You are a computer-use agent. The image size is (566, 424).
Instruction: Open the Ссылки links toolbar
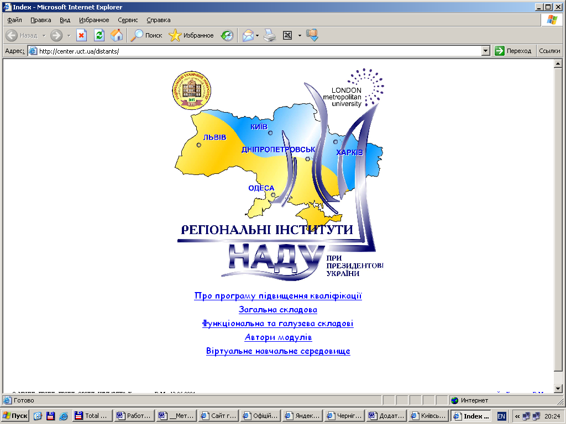click(549, 51)
